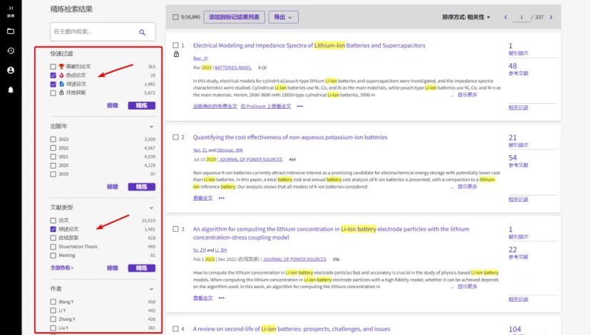Edit the page number field
The width and height of the screenshot is (591, 335).
(522, 17)
